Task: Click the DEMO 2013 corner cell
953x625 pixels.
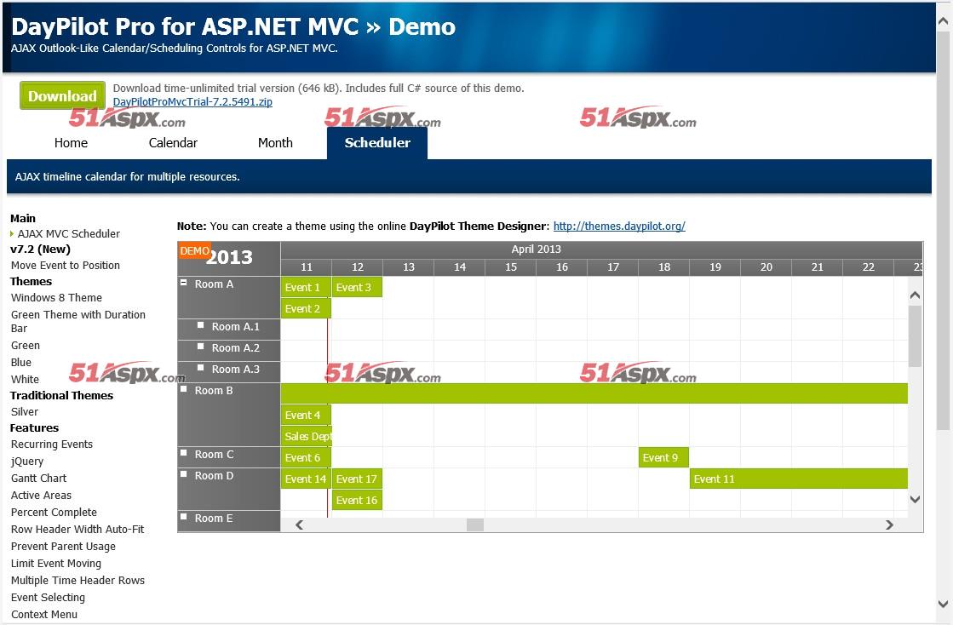Action: coord(228,259)
